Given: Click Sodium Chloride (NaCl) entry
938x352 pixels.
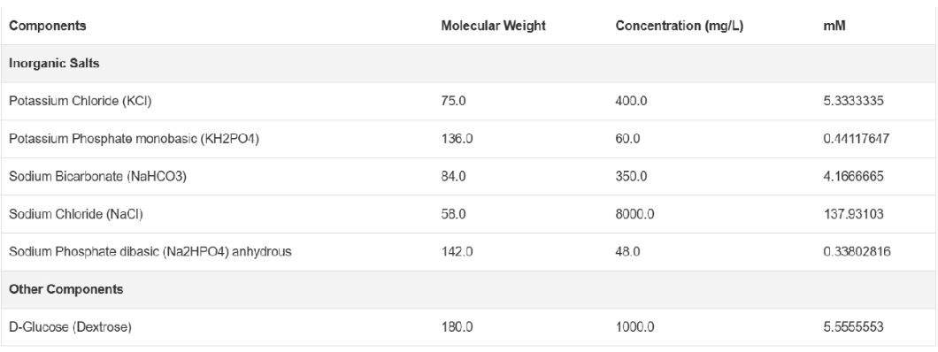Looking at the screenshot, I should tap(76, 214).
